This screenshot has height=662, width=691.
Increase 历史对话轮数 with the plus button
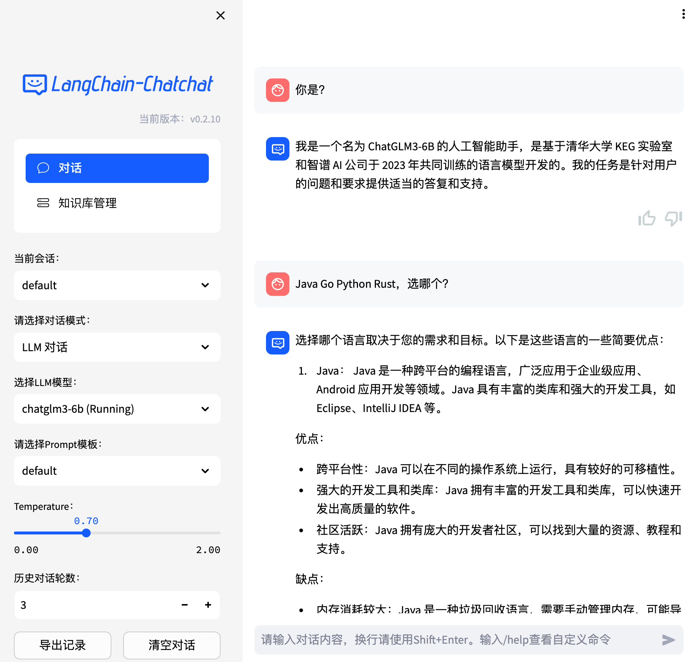click(x=208, y=605)
